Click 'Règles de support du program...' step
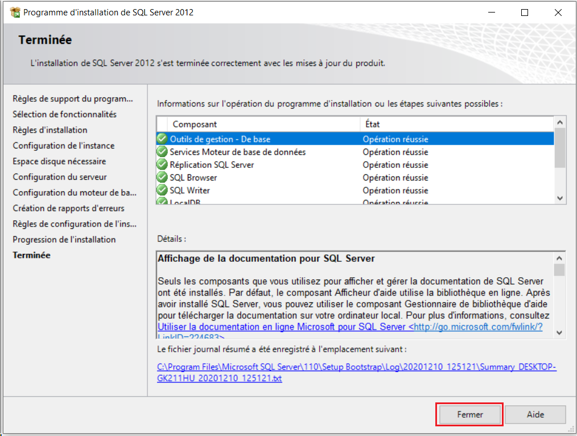The image size is (577, 436). coord(73,98)
